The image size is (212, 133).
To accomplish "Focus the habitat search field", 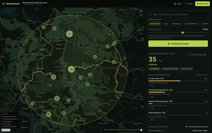I will pos(178,15).
